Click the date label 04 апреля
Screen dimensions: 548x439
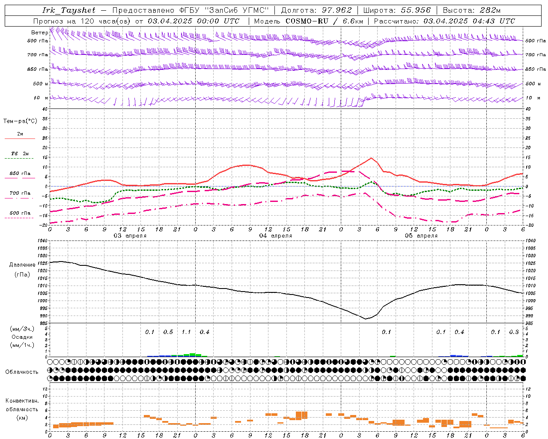[x=275, y=236]
